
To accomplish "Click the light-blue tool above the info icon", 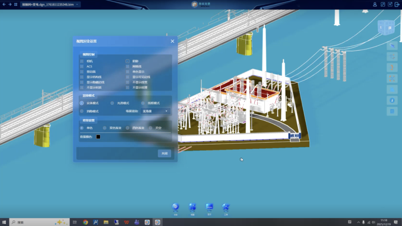I will (392, 90).
